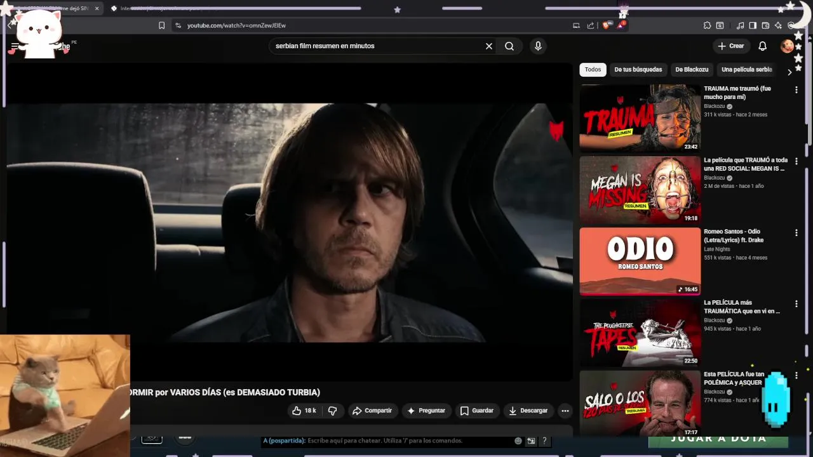Open more actions ellipsis under video
The height and width of the screenshot is (457, 813).
click(565, 411)
